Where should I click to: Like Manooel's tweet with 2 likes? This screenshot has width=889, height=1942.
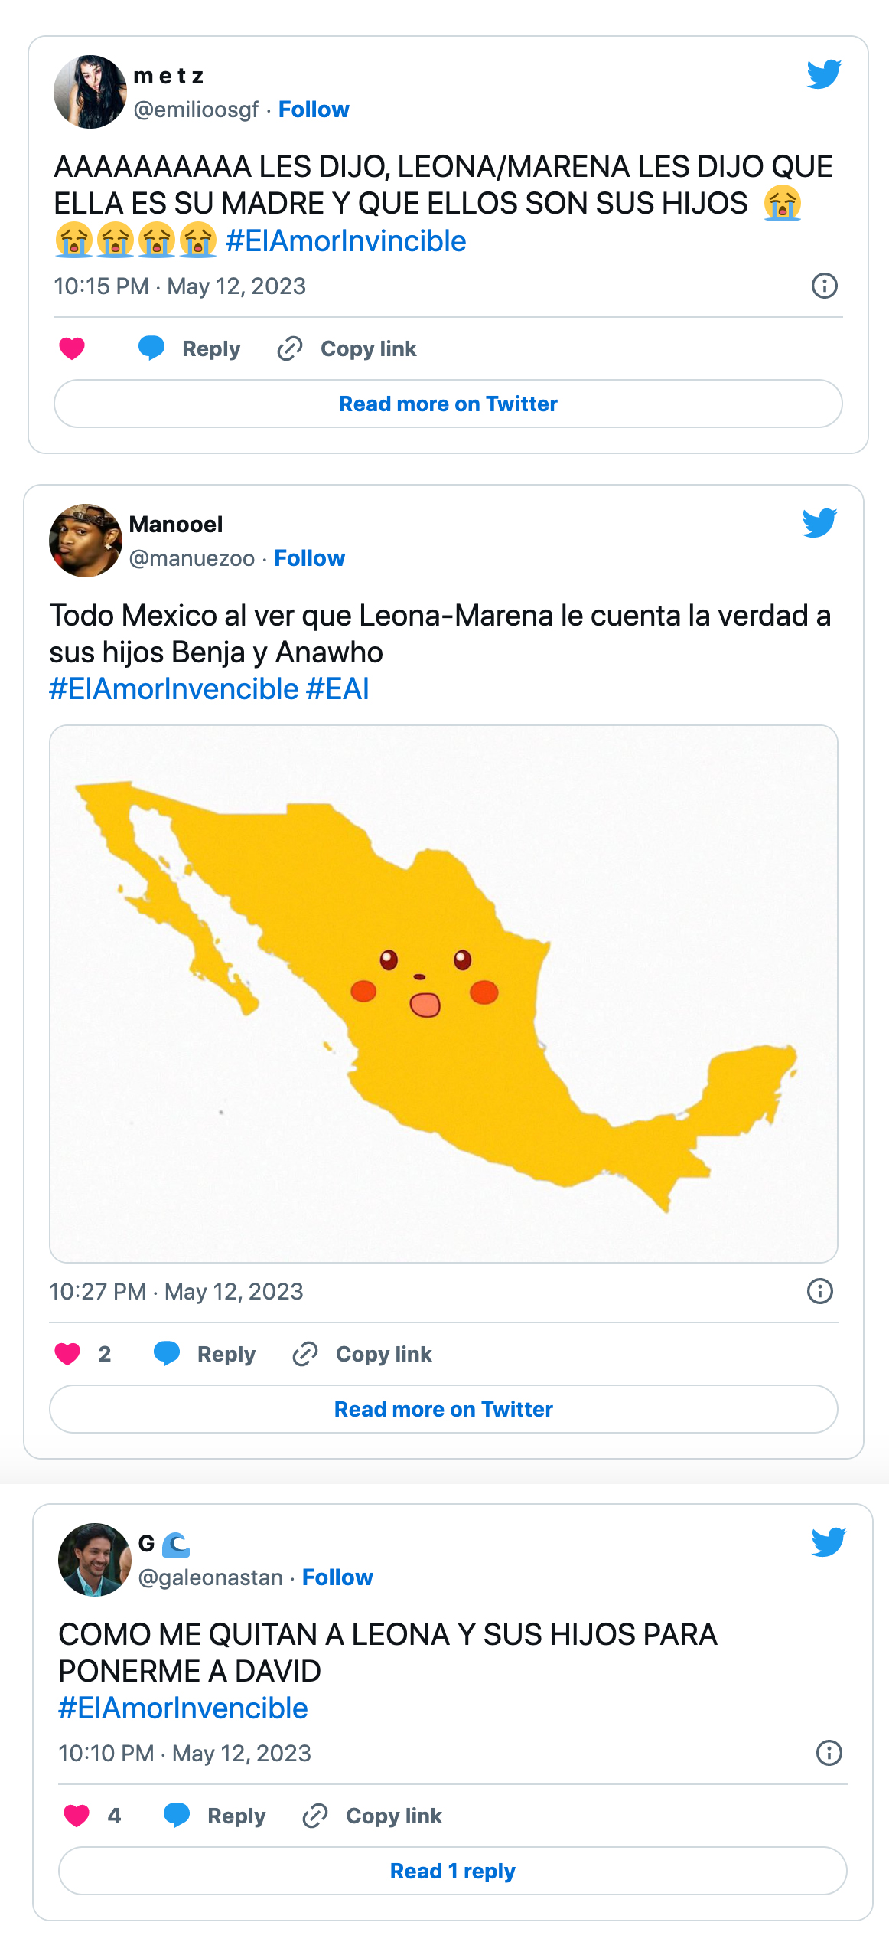click(67, 1355)
